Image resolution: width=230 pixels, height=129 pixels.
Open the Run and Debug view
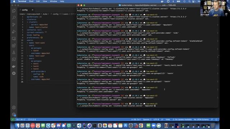(x=14, y=32)
